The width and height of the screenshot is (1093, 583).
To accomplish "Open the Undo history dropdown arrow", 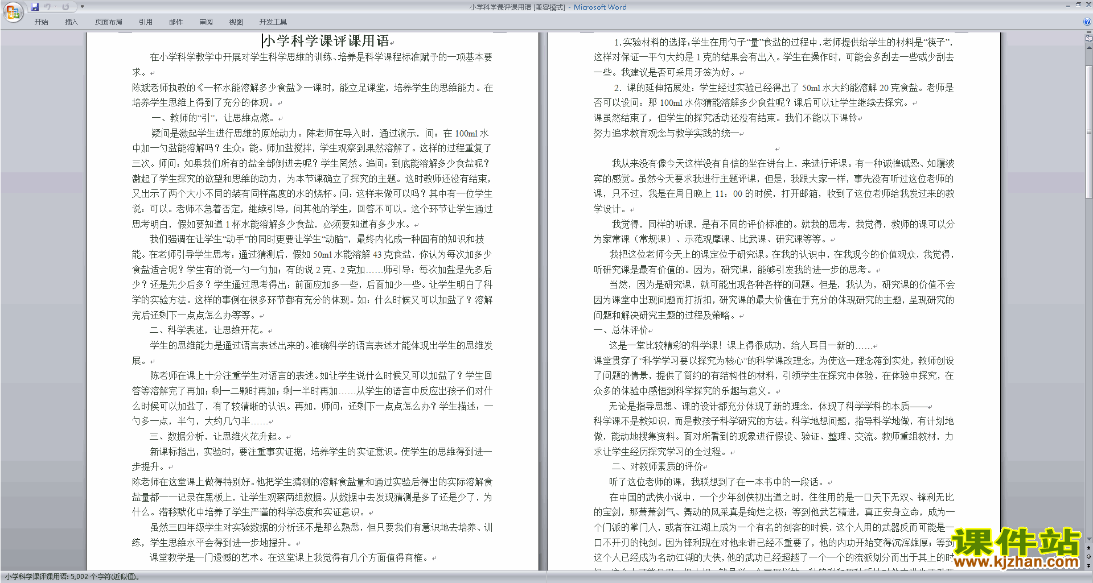I will pos(55,7).
